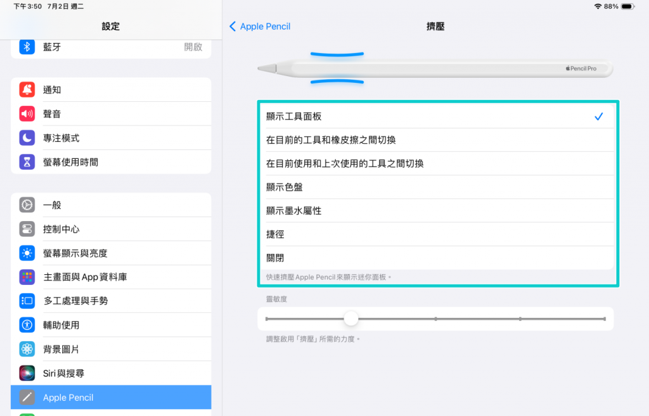649x416 pixels.
Task: Open 螢幕使用時間 settings
Action: [111, 162]
